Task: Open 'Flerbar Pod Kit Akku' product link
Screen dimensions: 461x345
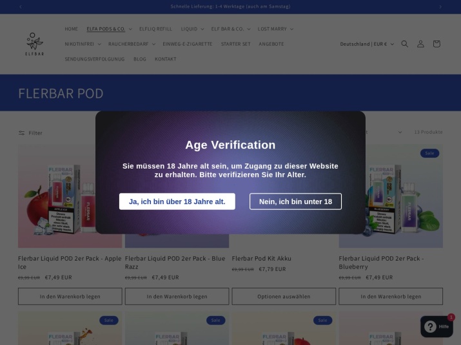Action: click(x=261, y=258)
